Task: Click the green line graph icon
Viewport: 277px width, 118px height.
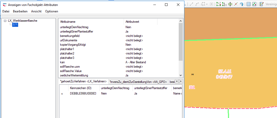Action: click(254, 4)
